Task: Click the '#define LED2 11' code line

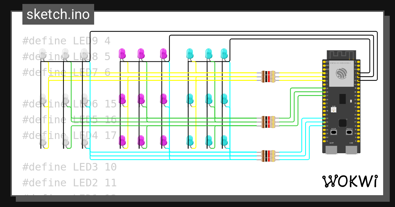Action: [69, 183]
